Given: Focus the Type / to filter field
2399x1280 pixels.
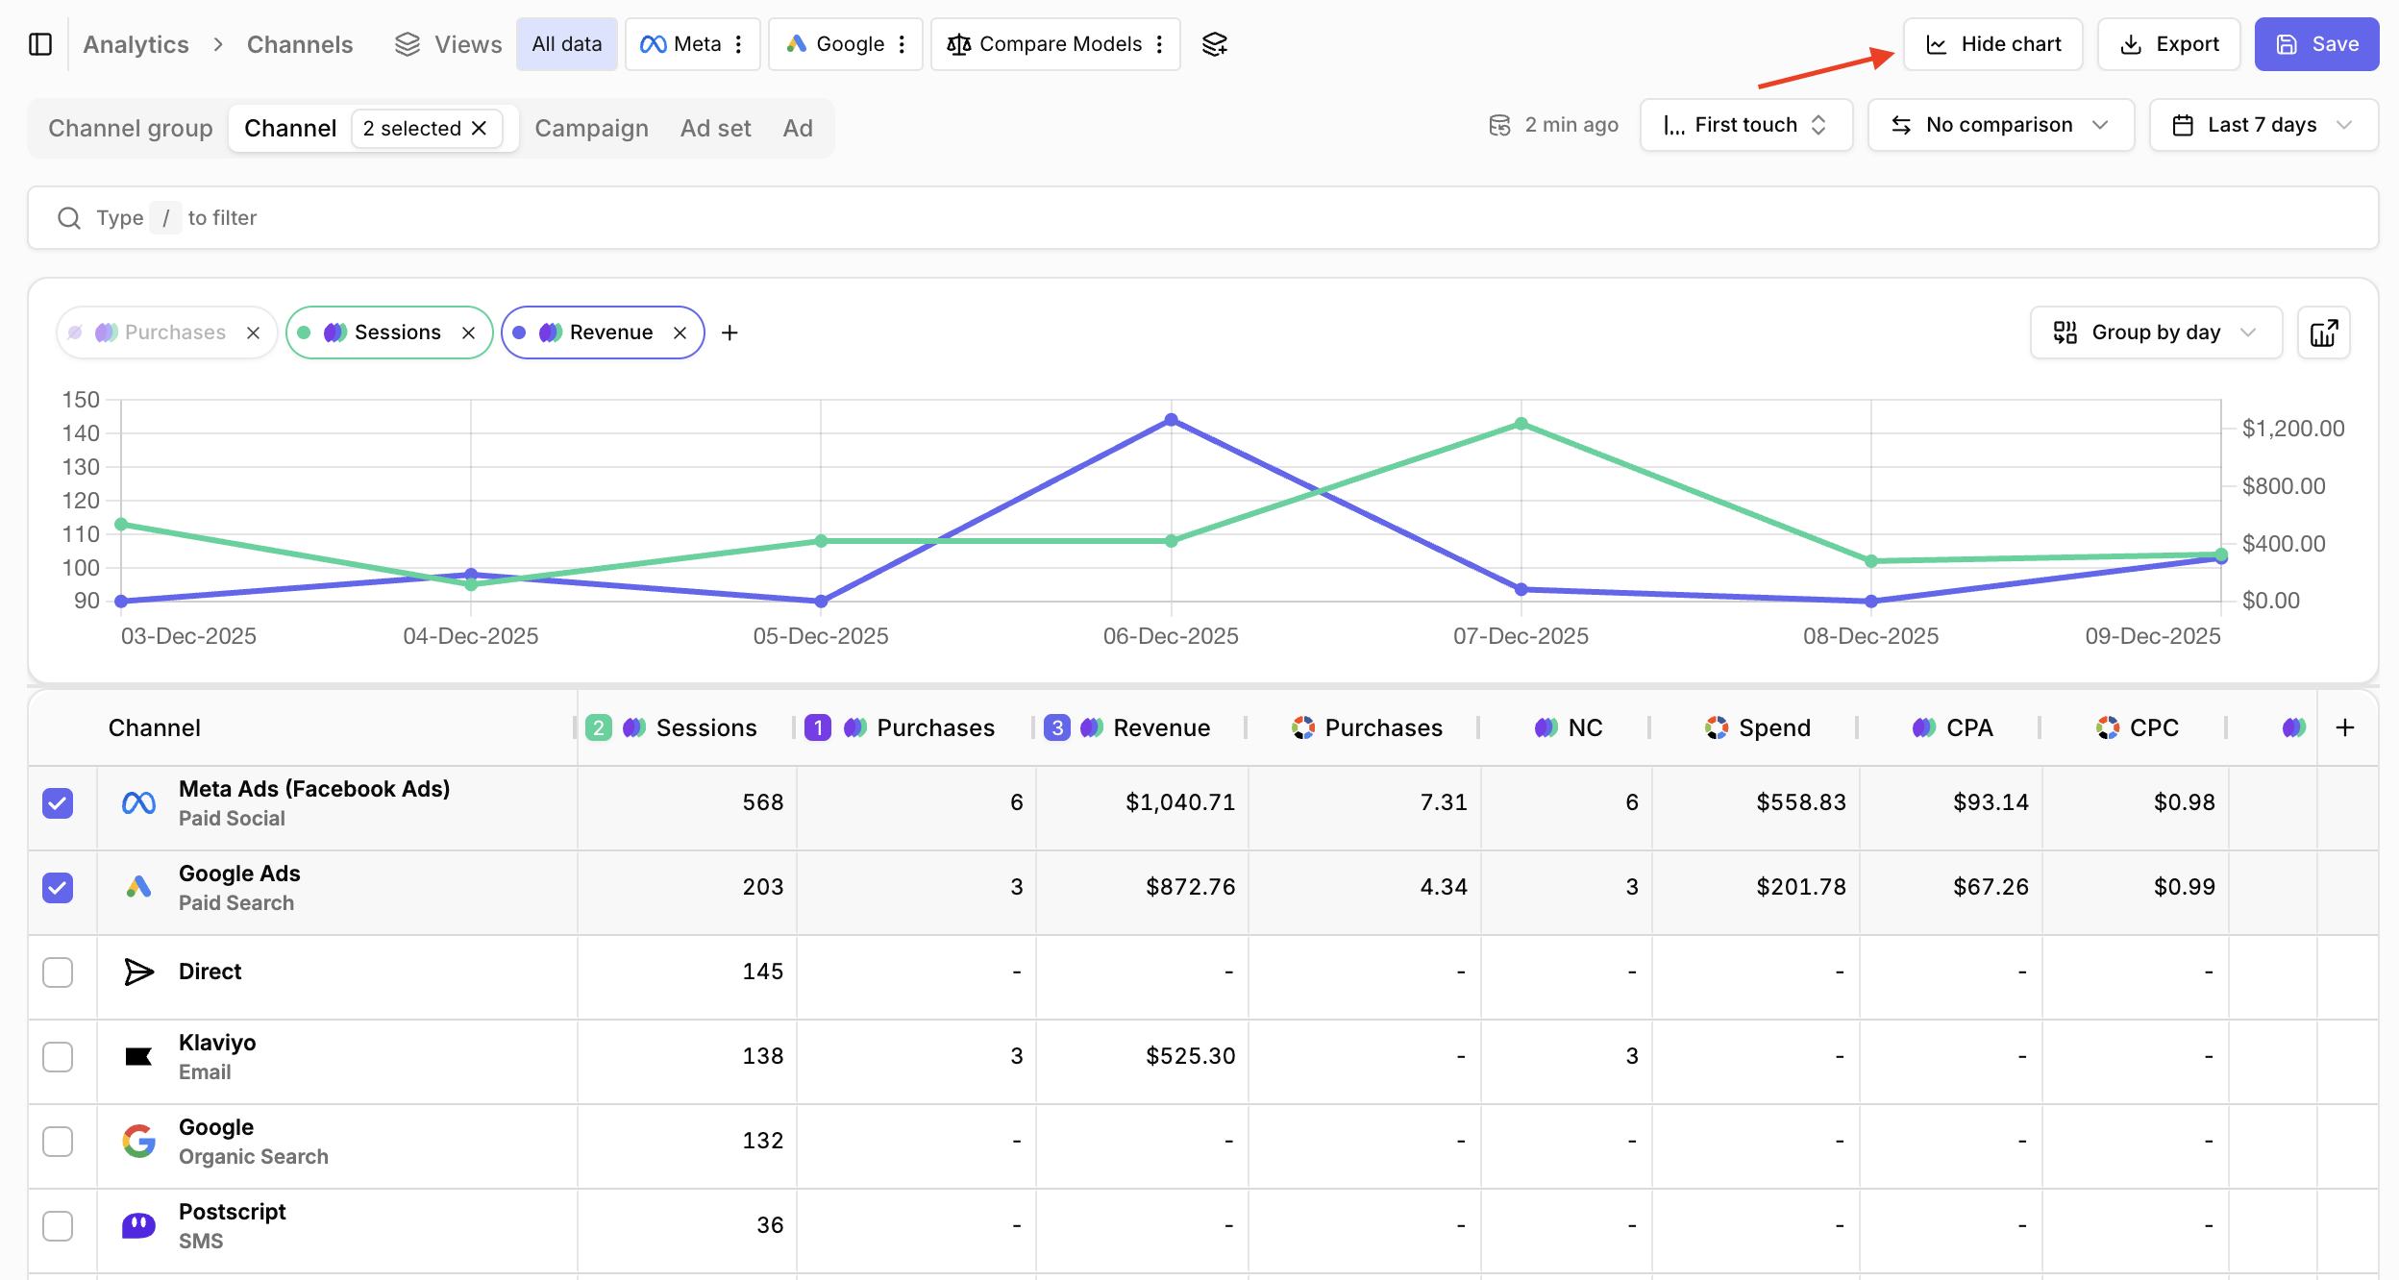Looking at the screenshot, I should [x=1201, y=218].
